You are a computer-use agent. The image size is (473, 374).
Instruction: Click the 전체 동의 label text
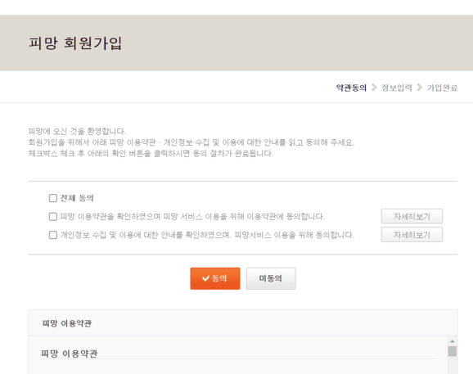coord(77,198)
